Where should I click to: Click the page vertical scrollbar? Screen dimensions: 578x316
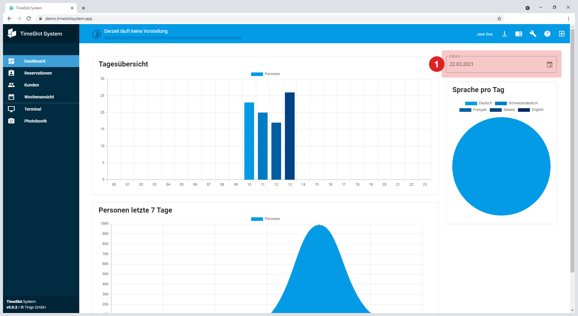click(x=572, y=151)
